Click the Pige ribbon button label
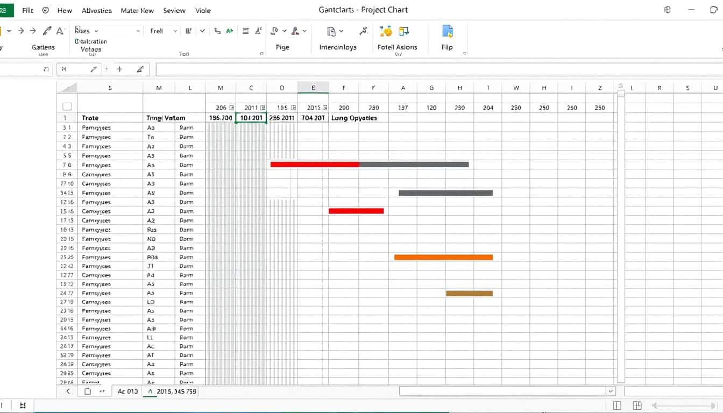 [282, 47]
